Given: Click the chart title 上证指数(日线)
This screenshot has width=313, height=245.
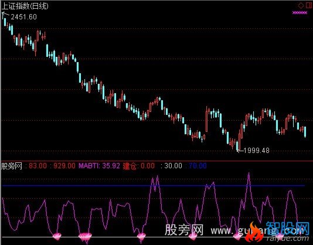Looking at the screenshot, I should pos(25,6).
